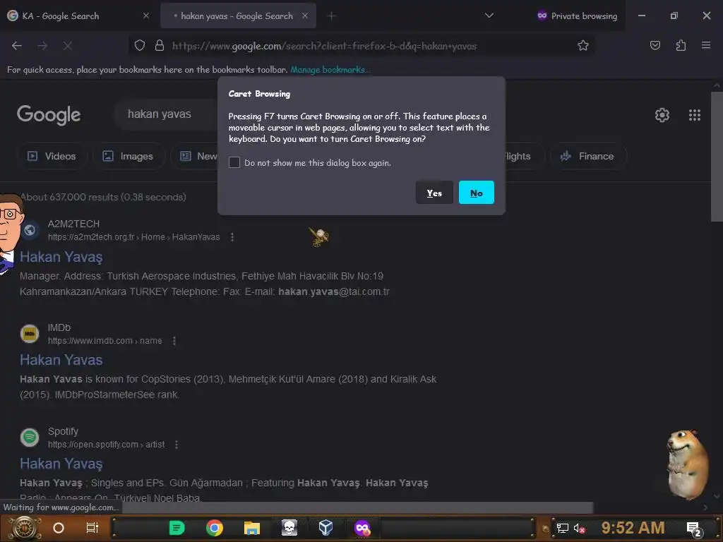Open the Save to Pocket icon
Image resolution: width=723 pixels, height=542 pixels.
[x=655, y=45]
